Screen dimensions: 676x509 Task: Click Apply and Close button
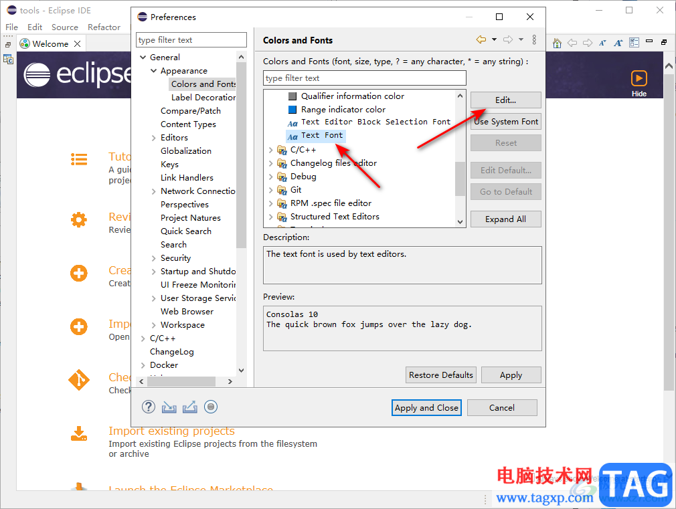tap(426, 408)
